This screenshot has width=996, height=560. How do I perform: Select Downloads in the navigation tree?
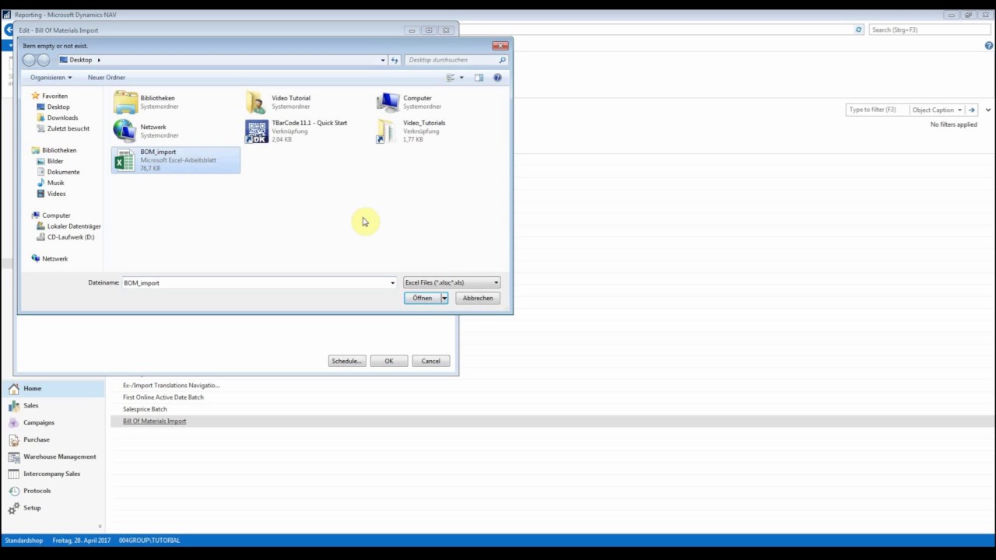tap(62, 117)
